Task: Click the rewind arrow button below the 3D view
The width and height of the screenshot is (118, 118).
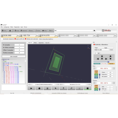Action: 55,88
